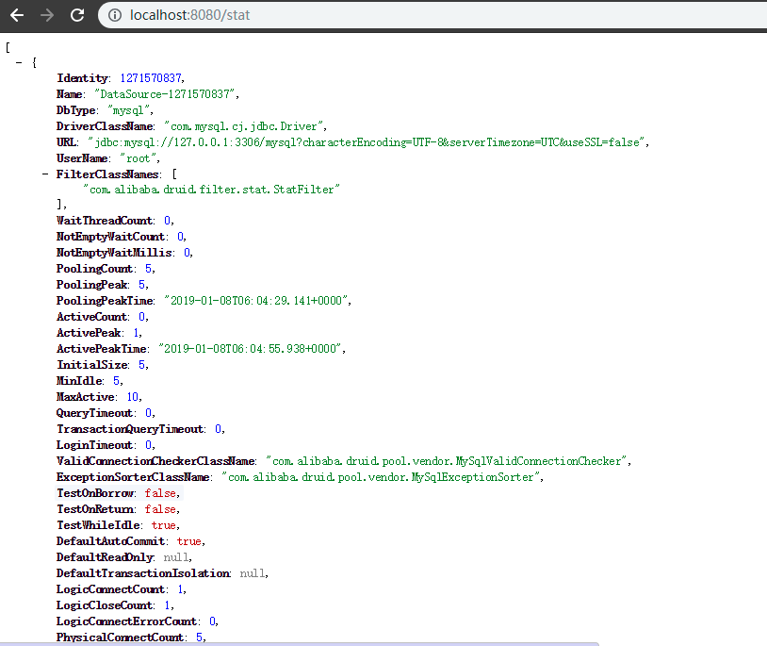Select the MySqlExceptionSorter class name

(x=383, y=477)
